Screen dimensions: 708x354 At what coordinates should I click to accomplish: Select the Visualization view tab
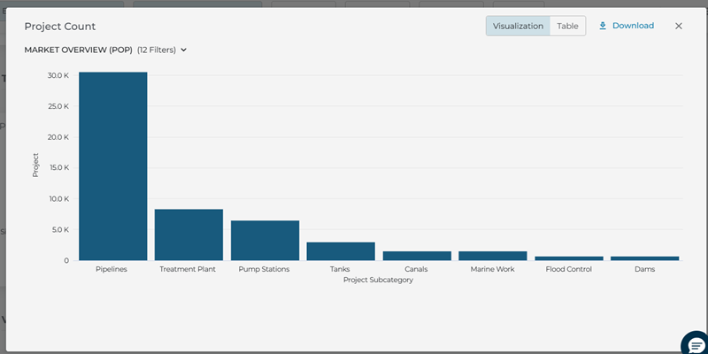tap(518, 27)
